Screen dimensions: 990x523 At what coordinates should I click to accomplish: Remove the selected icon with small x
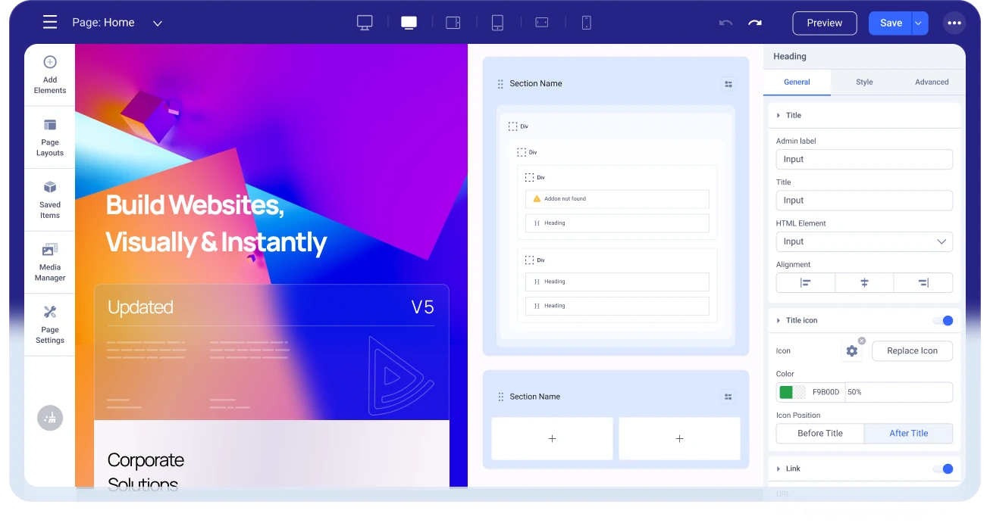tap(862, 341)
